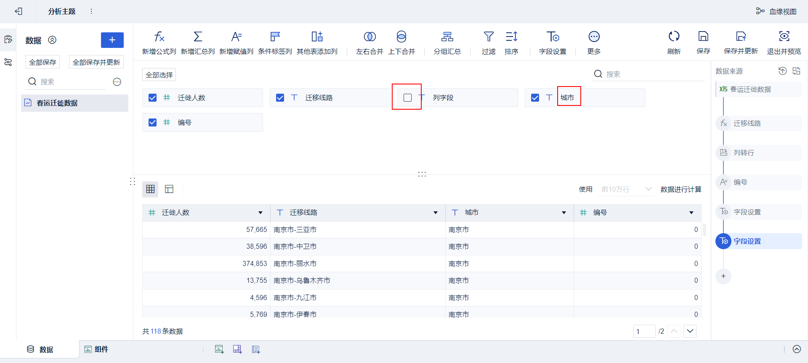Select the 列转行 step
Viewport: 808px width, 363px height.
[759, 153]
